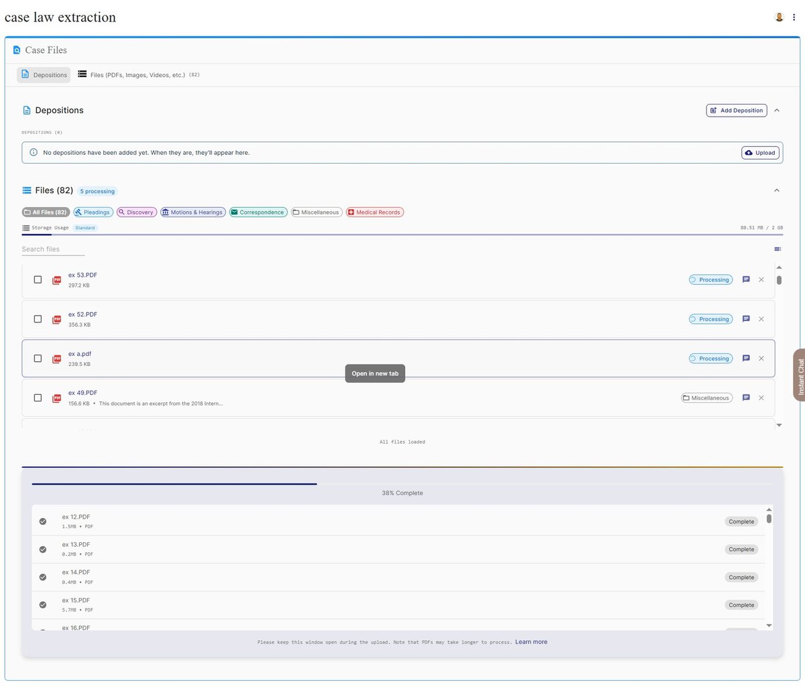
Task: Collapse the Files (82) section chevron
Action: (x=777, y=190)
